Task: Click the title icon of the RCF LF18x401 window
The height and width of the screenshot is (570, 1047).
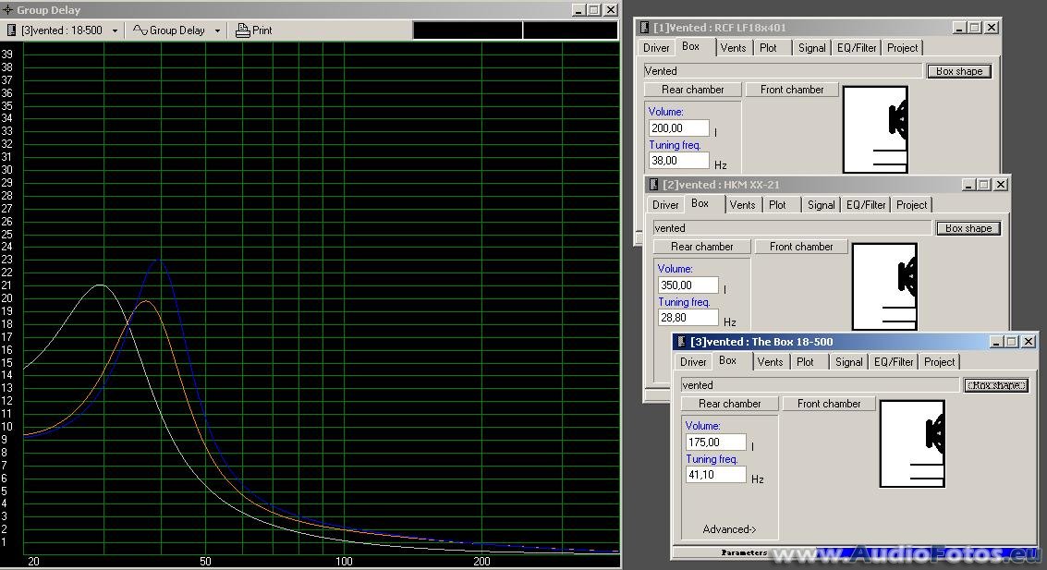Action: tap(644, 28)
